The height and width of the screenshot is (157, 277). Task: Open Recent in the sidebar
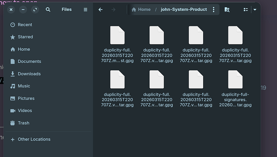48,25
